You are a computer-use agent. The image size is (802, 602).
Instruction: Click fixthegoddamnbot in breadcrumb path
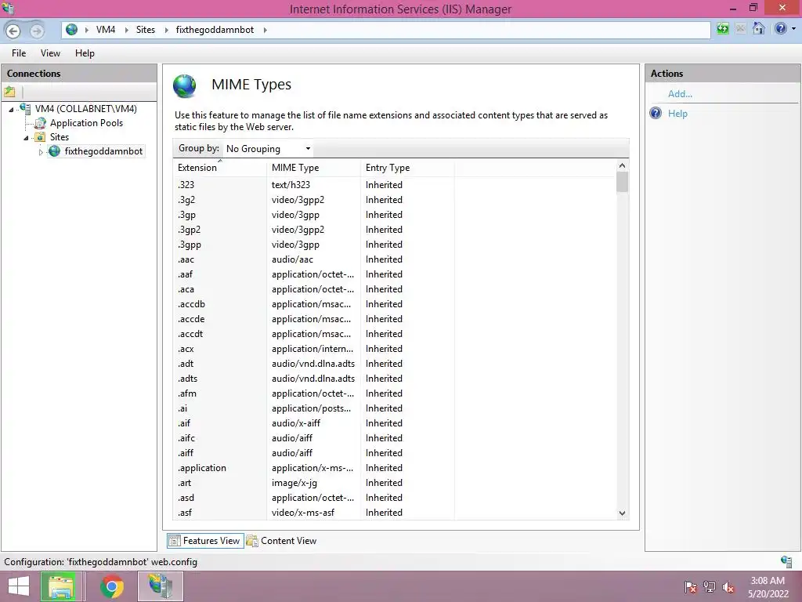point(215,30)
